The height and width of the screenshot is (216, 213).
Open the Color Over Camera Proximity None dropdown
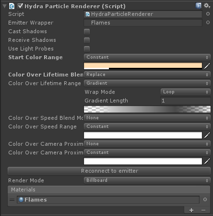pos(147,144)
